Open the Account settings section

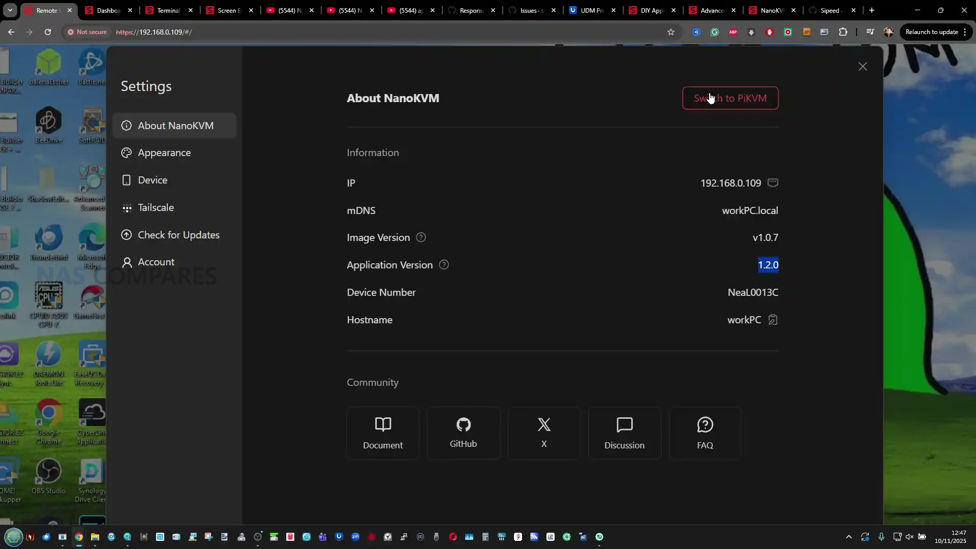pos(156,262)
